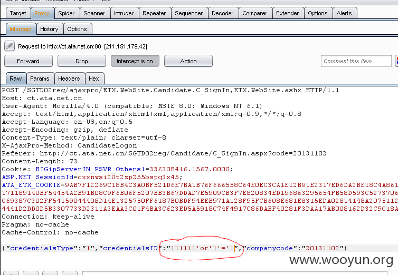
Task: Click the POST request line text
Action: coord(170,90)
